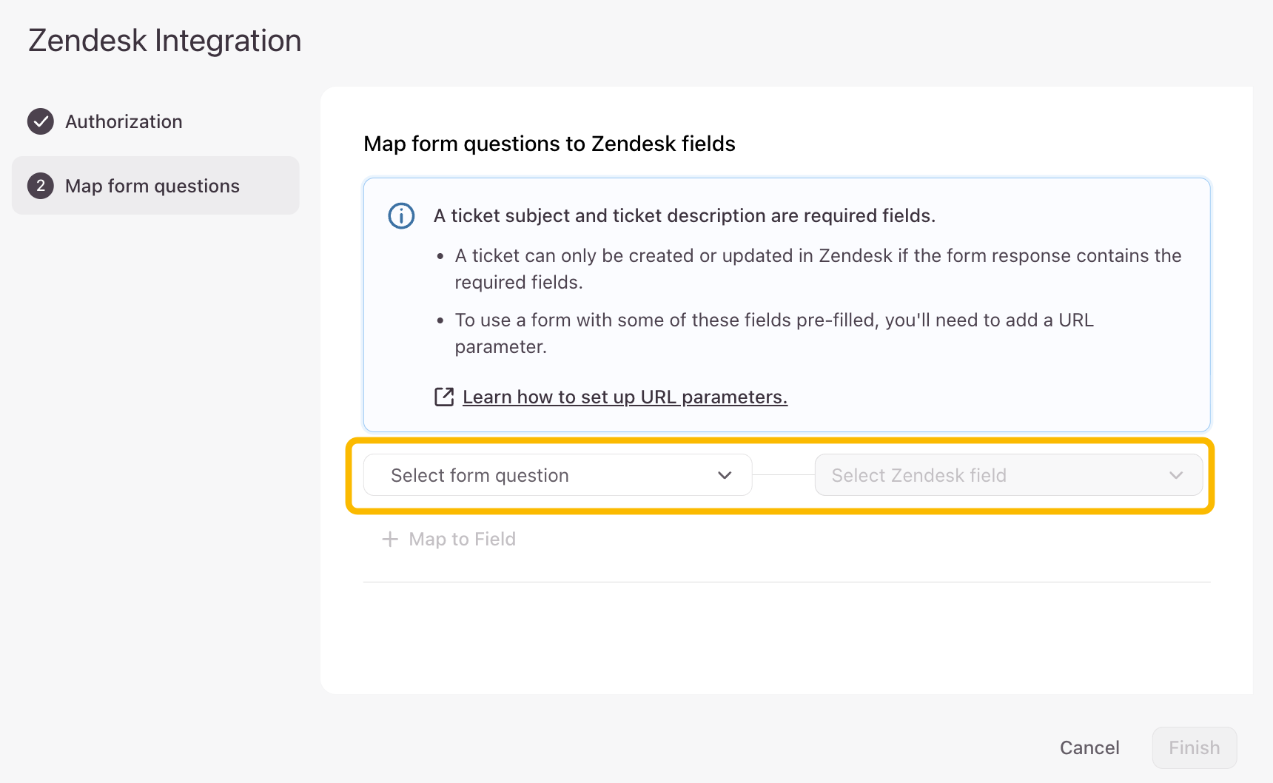
Task: Select the Map form questions step
Action: point(152,186)
